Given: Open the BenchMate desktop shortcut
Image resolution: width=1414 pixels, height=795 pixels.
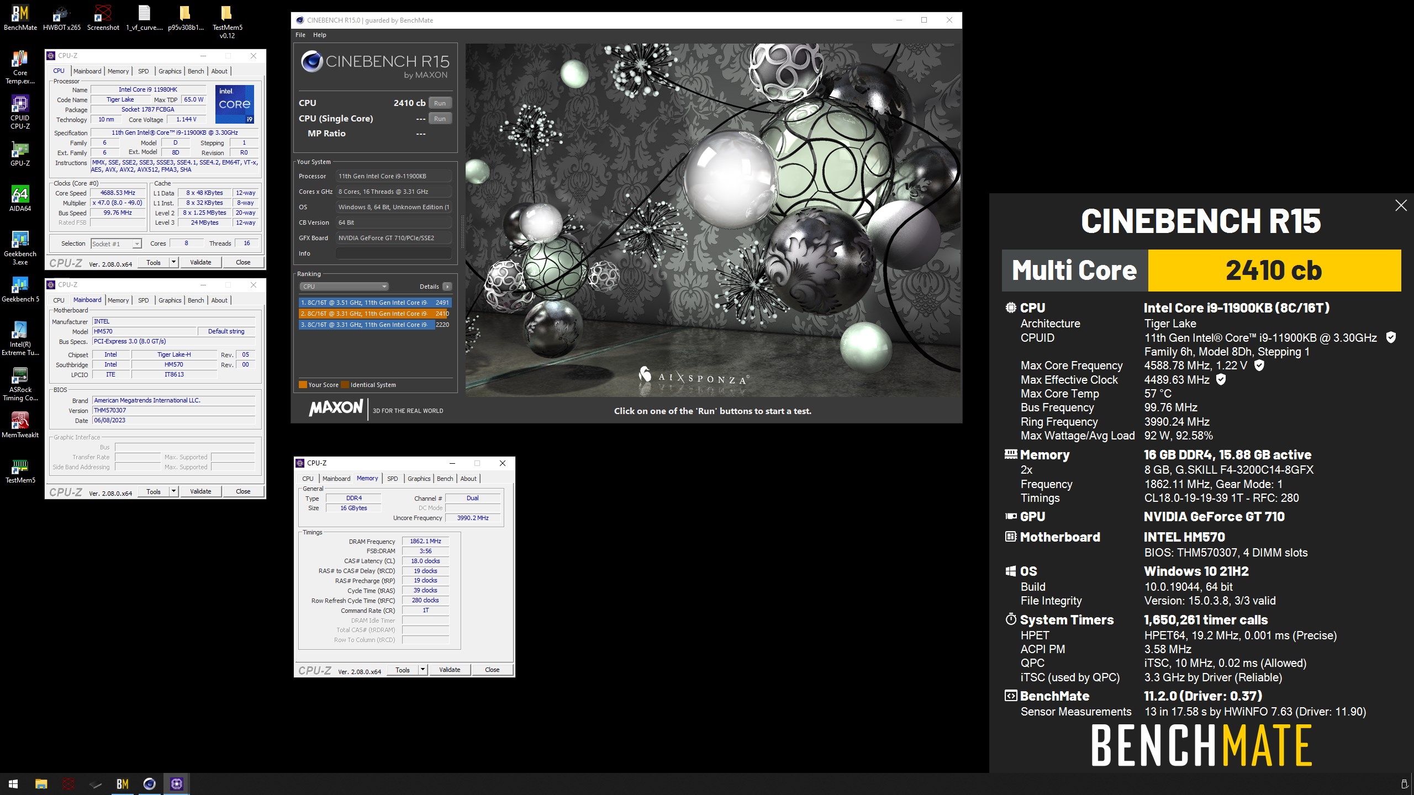Looking at the screenshot, I should [x=20, y=17].
